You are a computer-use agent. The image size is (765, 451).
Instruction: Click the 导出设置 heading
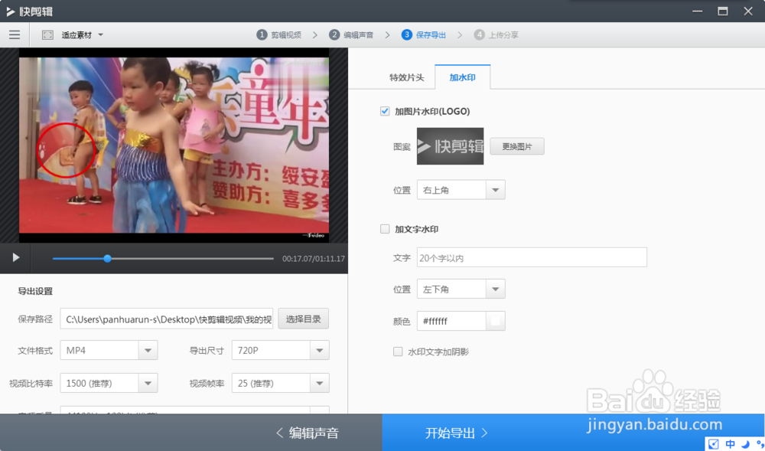pyautogui.click(x=35, y=292)
